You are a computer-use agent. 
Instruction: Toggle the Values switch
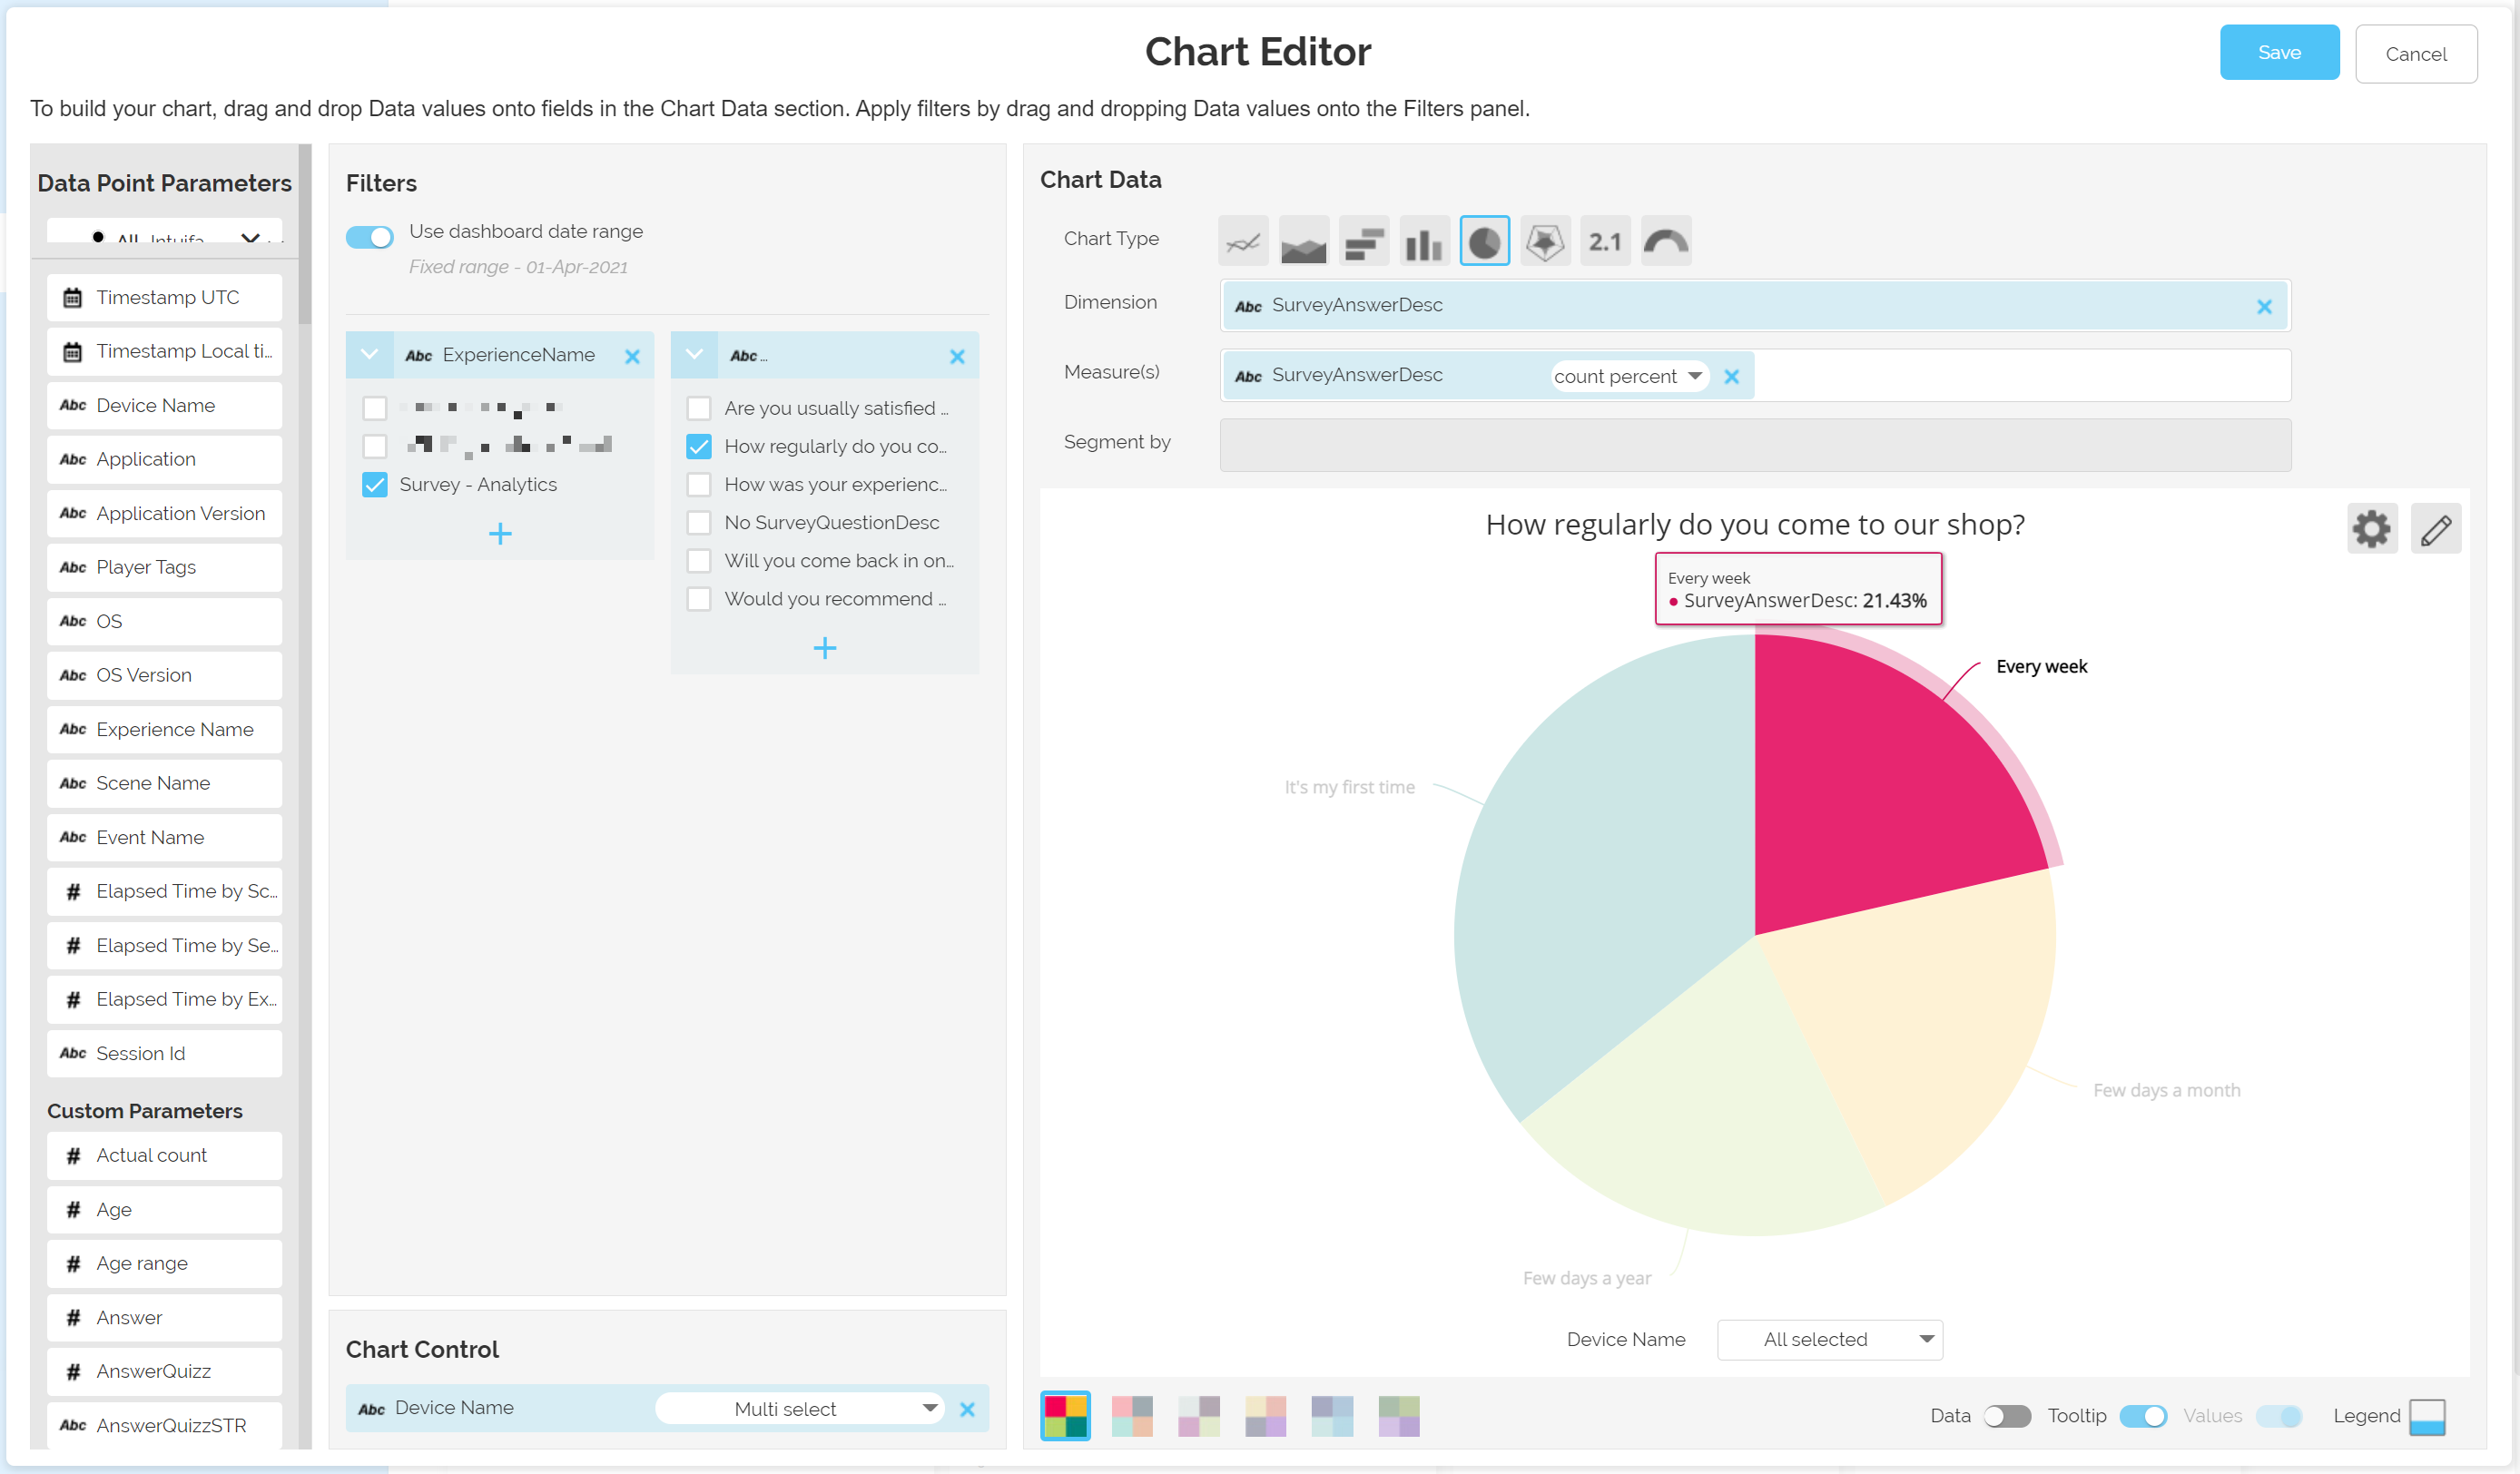(2279, 1416)
